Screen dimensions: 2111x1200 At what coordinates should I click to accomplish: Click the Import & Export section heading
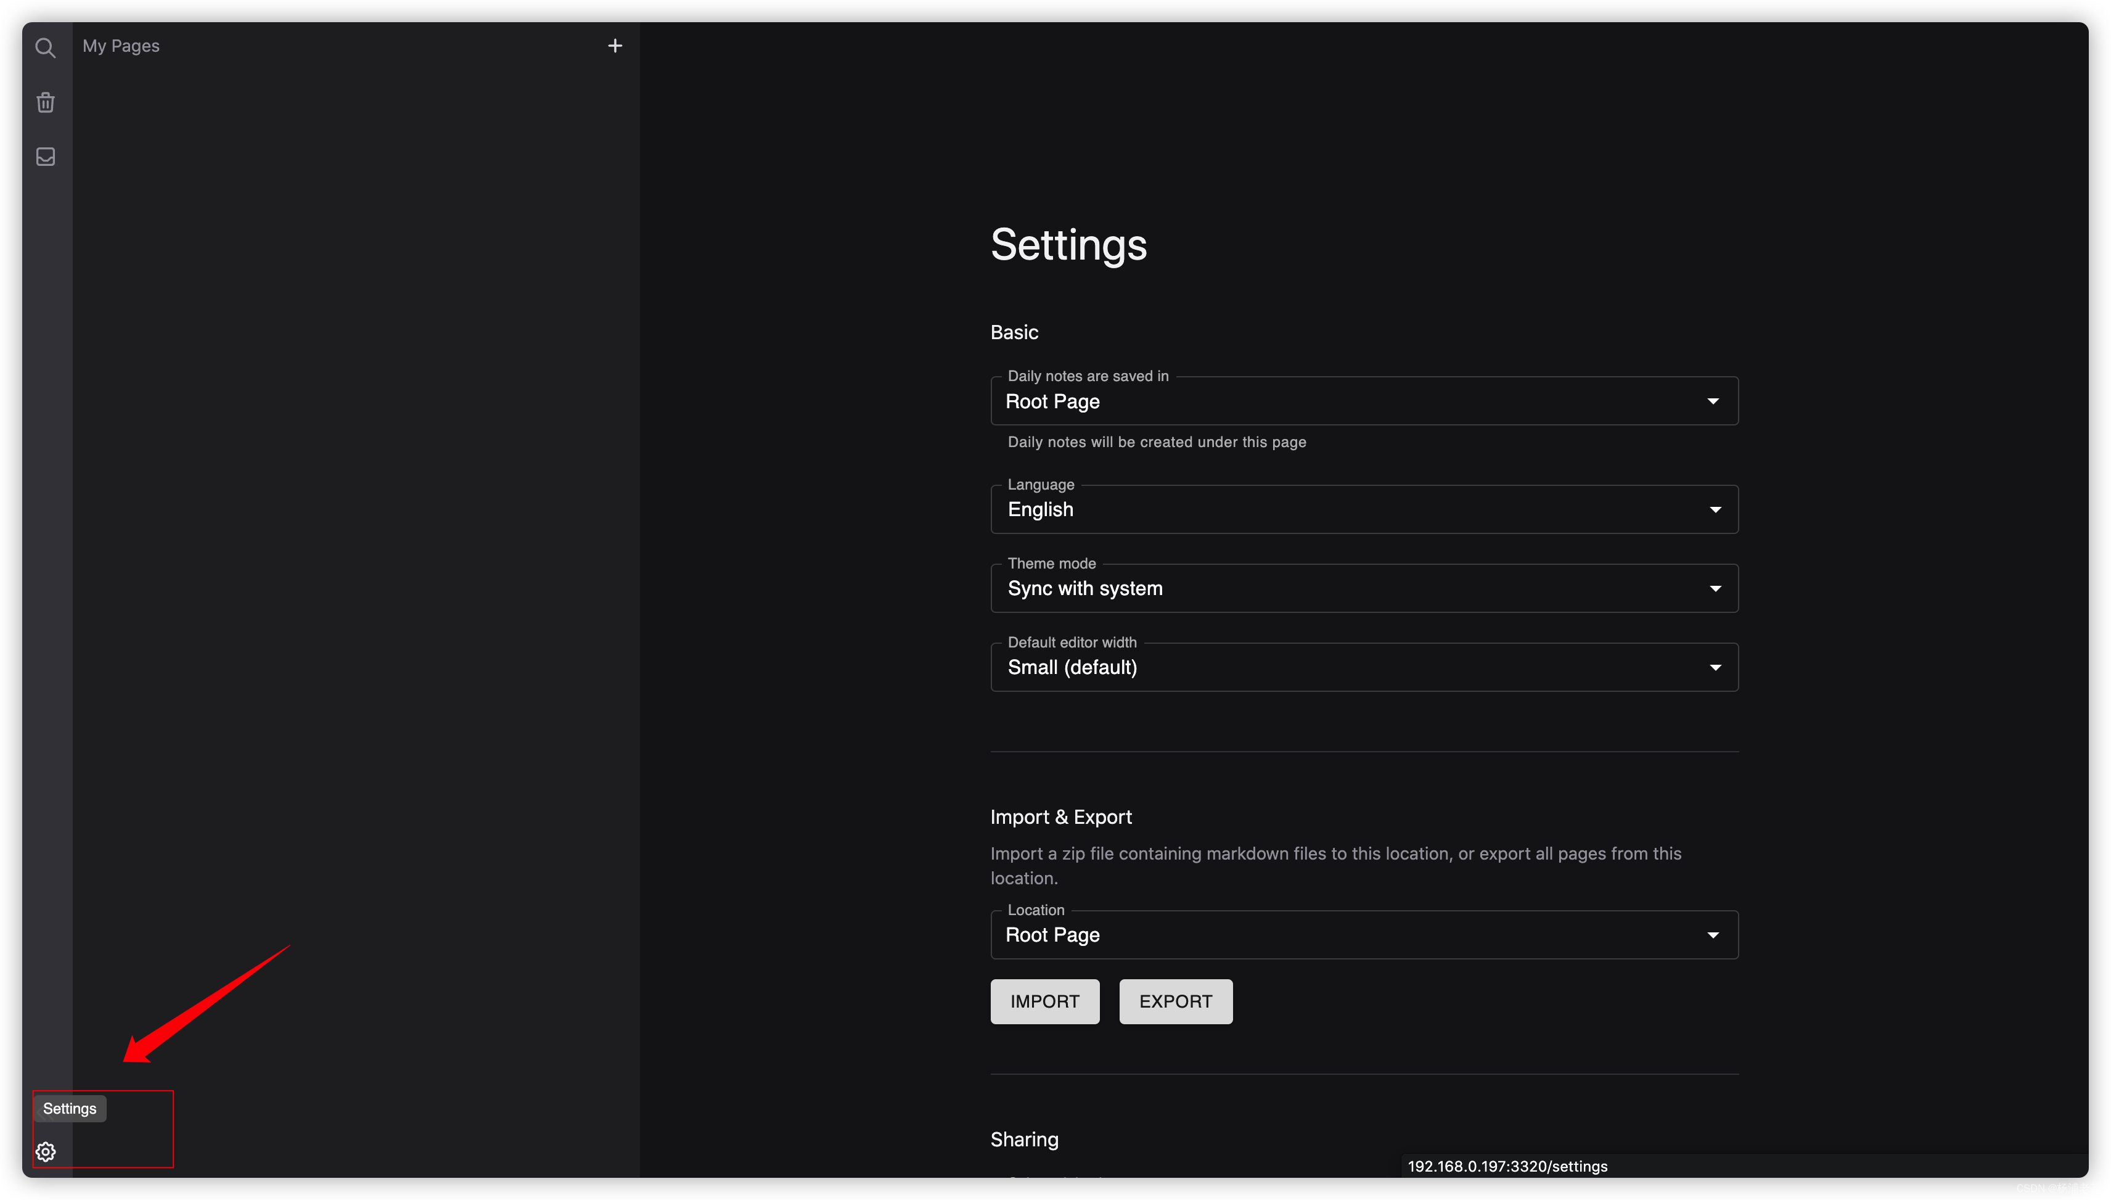(1060, 817)
